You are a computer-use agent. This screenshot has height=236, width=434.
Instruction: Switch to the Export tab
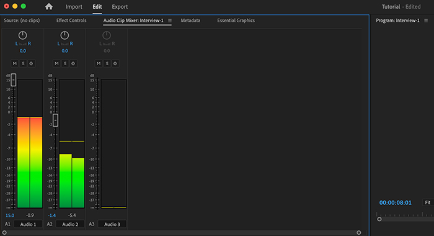point(120,7)
